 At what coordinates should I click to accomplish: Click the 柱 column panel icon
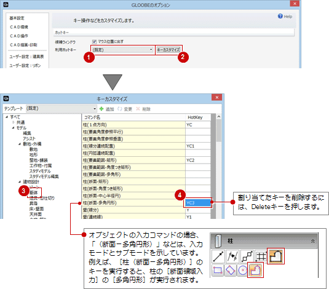(x=218, y=241)
